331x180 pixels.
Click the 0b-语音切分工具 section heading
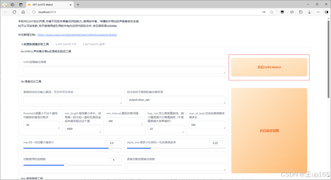click(x=31, y=82)
